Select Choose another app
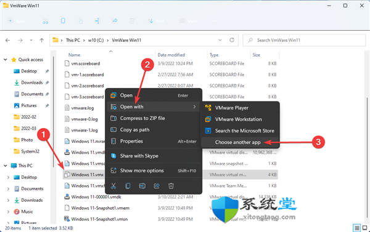 (240, 142)
